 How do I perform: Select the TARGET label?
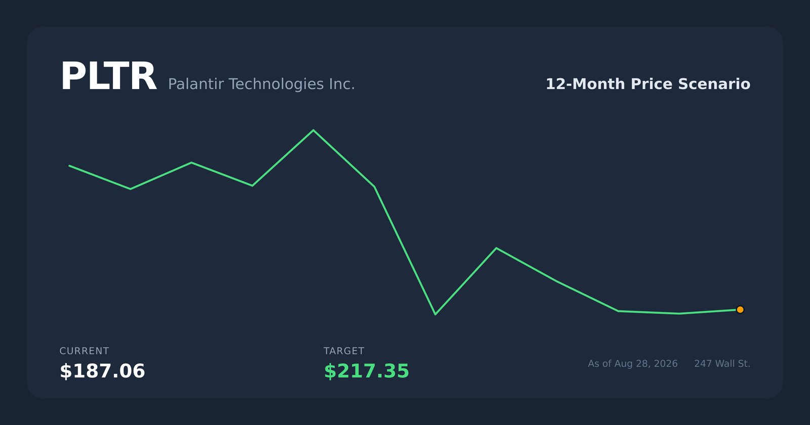[x=344, y=351]
